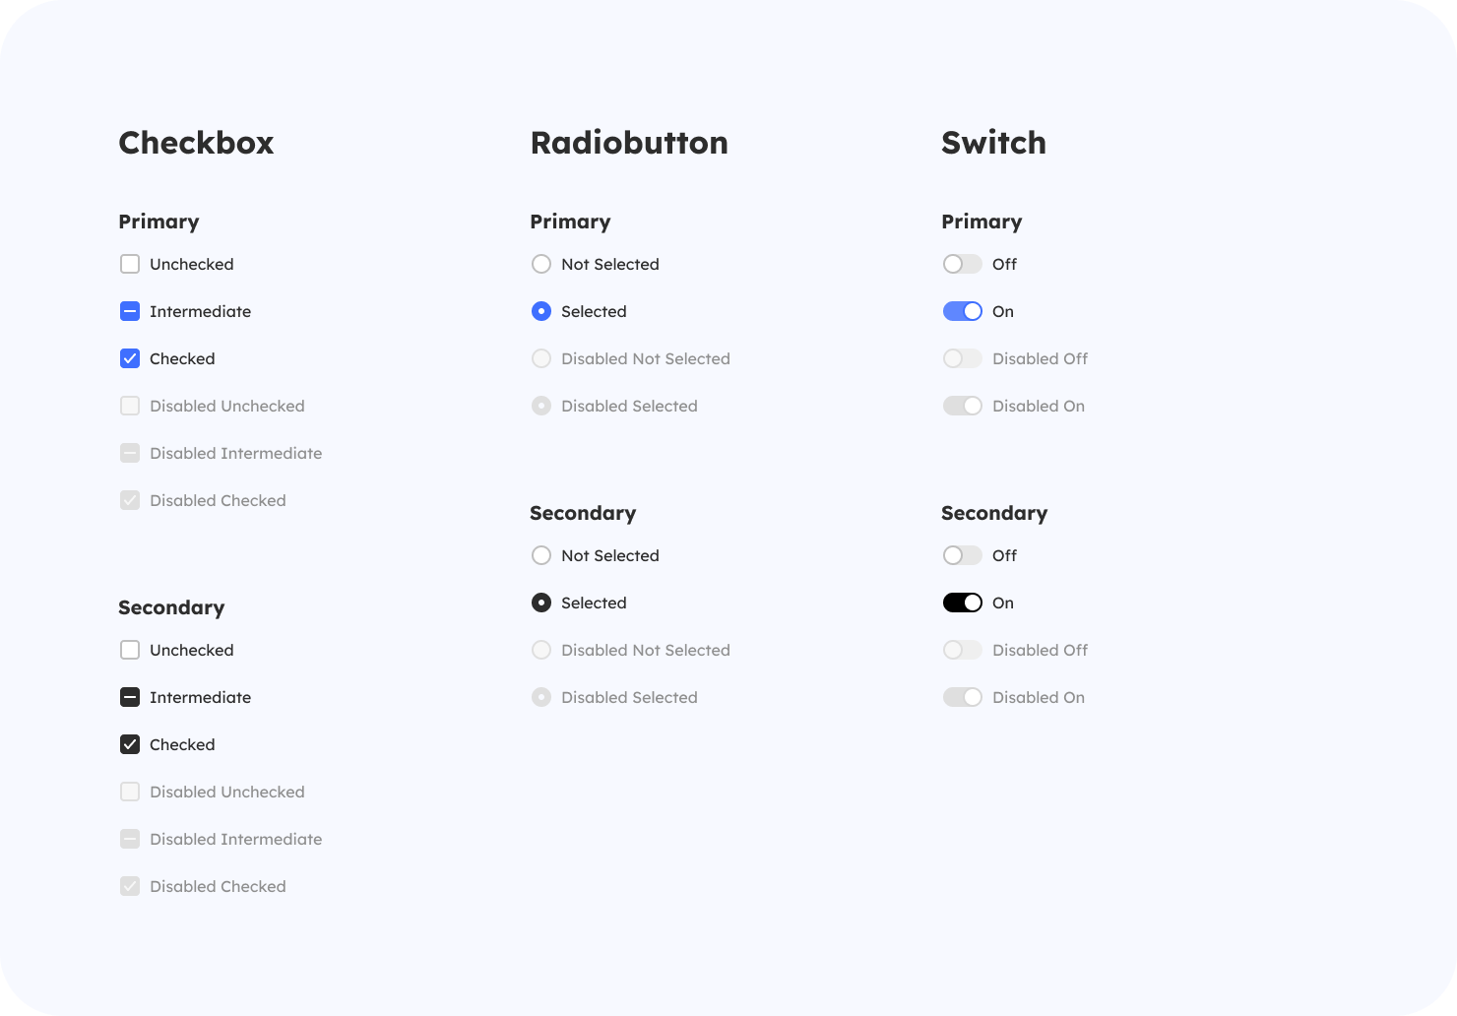This screenshot has height=1016, width=1457.
Task: Click the Primary Disabled Unchecked checkbox
Action: pos(130,406)
